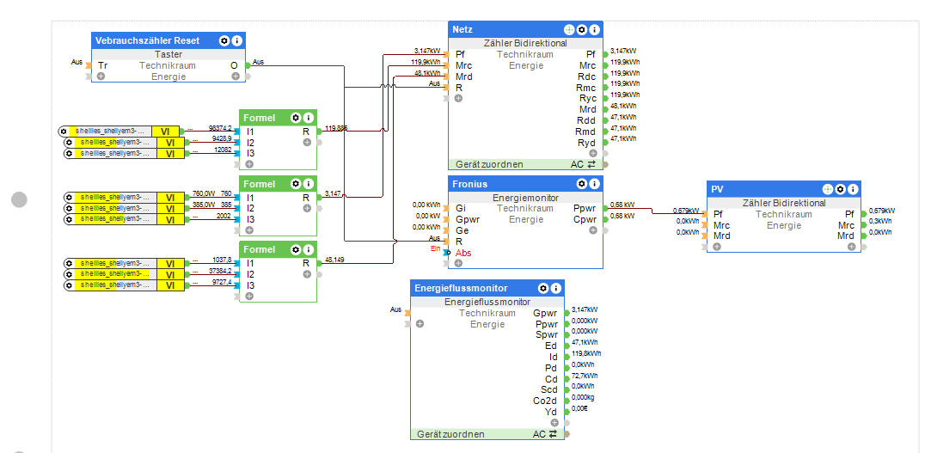Click Co2d output on Energieflussmonitor
Viewport: 931px width, 453px height.
545,401
